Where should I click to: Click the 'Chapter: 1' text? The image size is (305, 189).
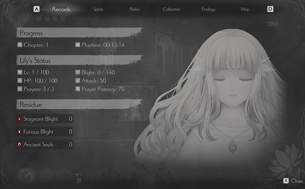(36, 45)
